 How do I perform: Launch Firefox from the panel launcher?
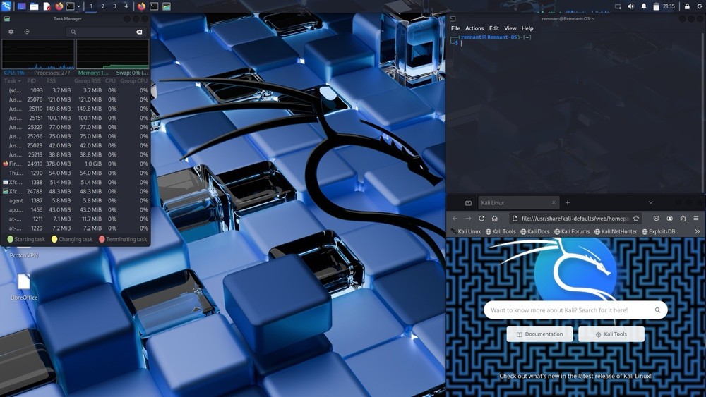tap(59, 6)
